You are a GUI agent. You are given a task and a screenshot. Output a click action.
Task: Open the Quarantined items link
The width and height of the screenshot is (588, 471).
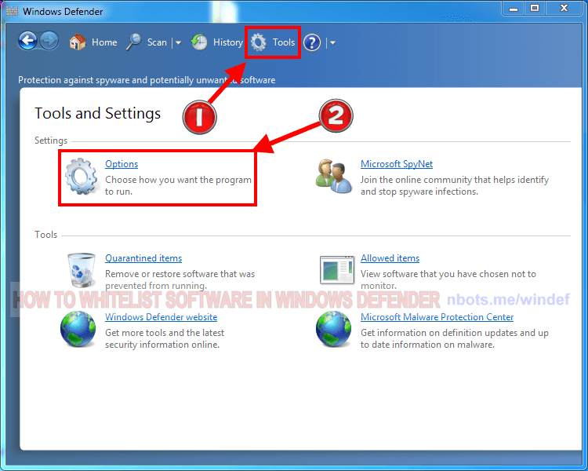[x=143, y=258]
